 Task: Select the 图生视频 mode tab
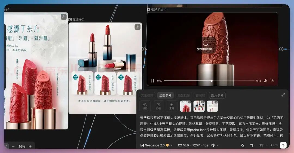[183, 96]
